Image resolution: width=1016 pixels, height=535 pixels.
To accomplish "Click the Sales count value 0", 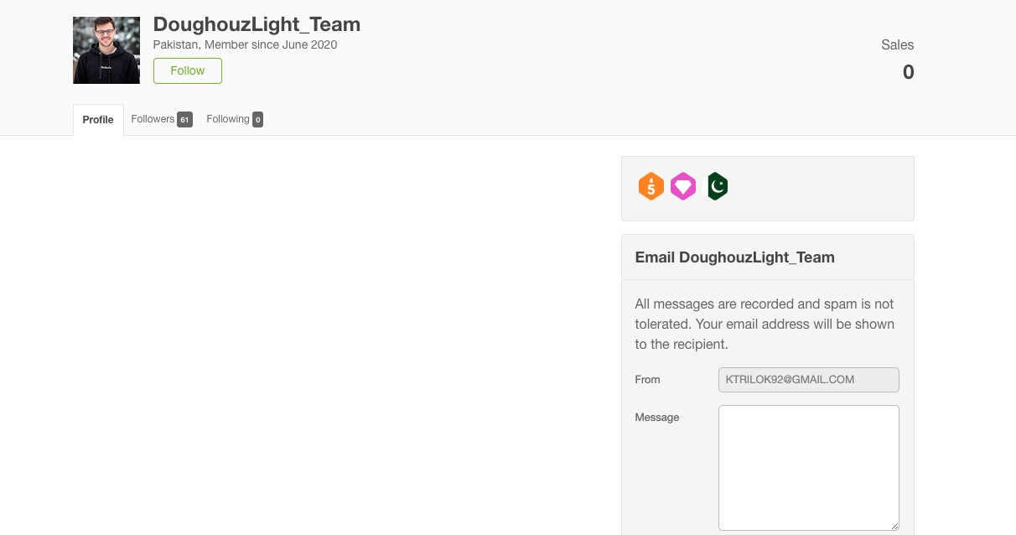I will tap(908, 72).
